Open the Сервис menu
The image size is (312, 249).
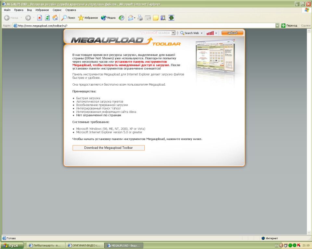point(57,10)
